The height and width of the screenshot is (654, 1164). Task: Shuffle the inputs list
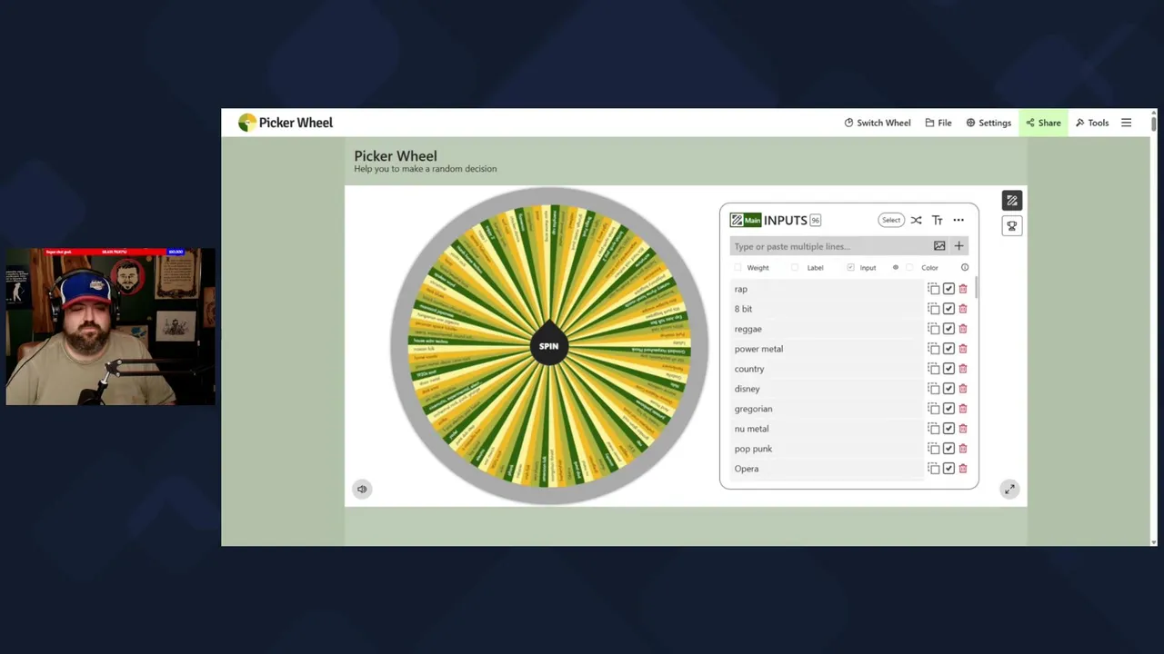click(916, 220)
